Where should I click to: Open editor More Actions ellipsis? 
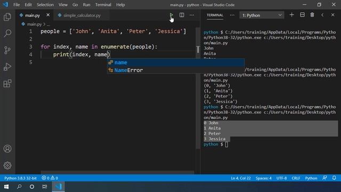(x=192, y=15)
